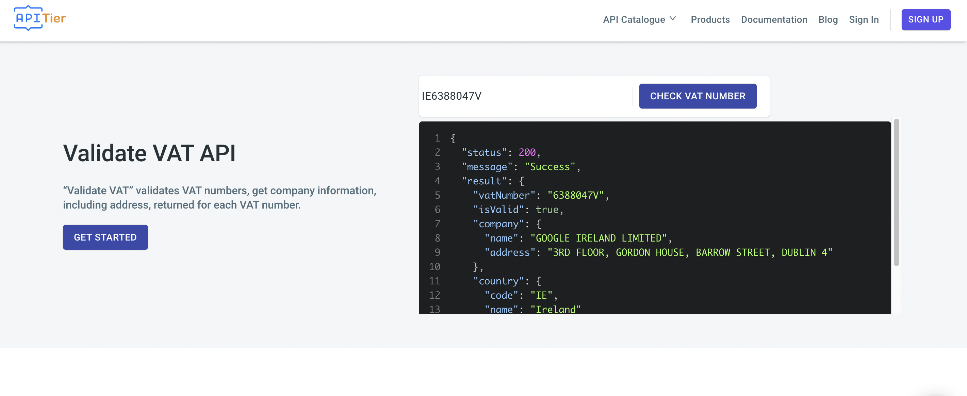This screenshot has height=396, width=967.
Task: Click the "code": "IE" line
Action: (521, 295)
